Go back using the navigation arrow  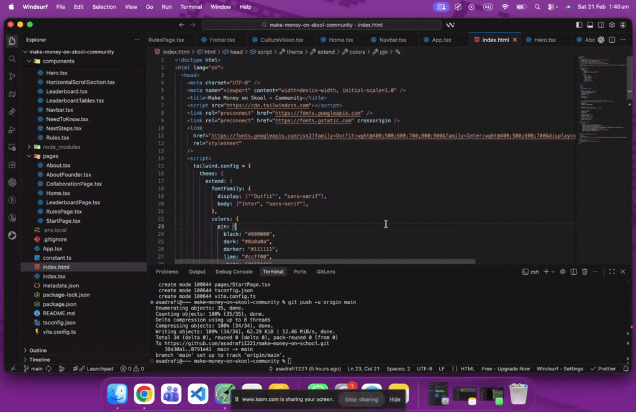182,25
